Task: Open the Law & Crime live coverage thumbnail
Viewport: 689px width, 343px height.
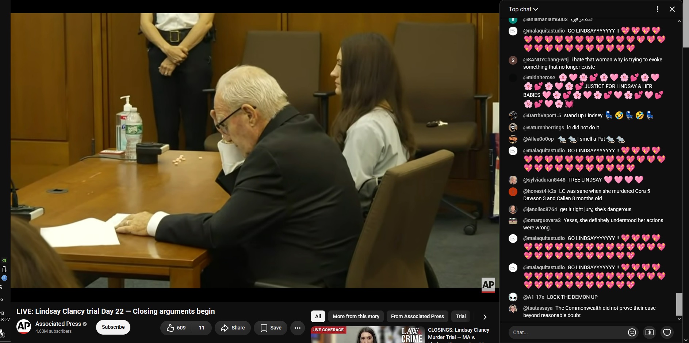Action: tap(367, 335)
